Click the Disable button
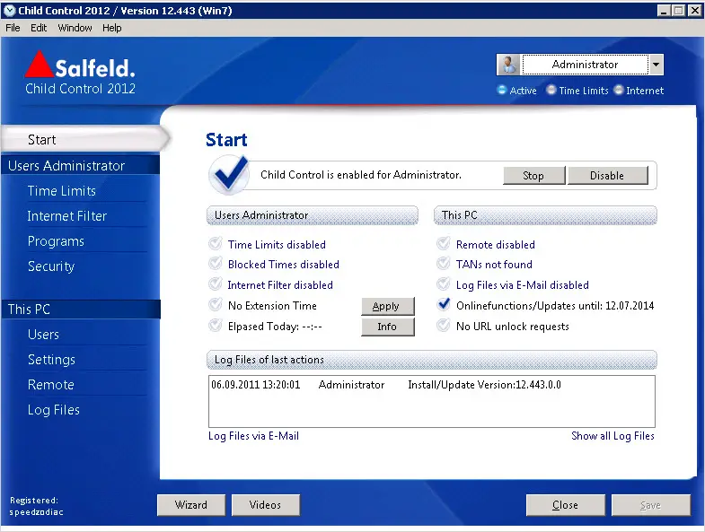 (607, 175)
